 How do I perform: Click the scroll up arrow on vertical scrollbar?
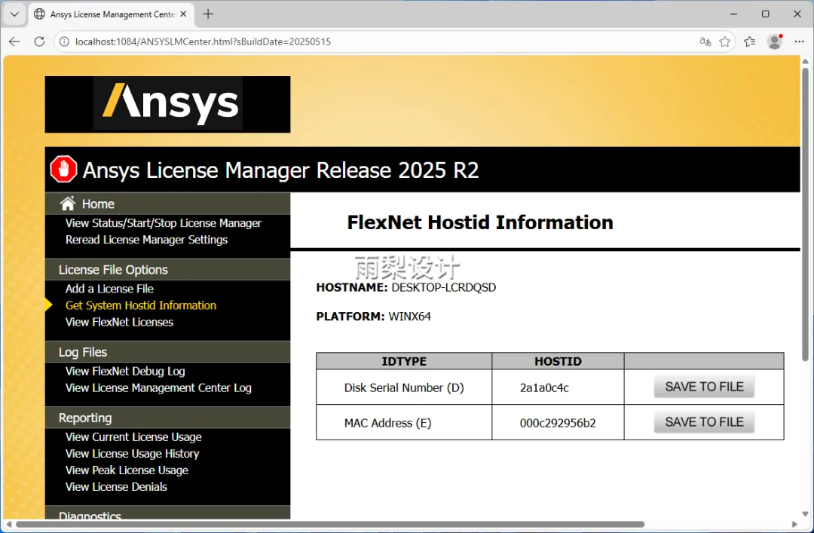(805, 61)
